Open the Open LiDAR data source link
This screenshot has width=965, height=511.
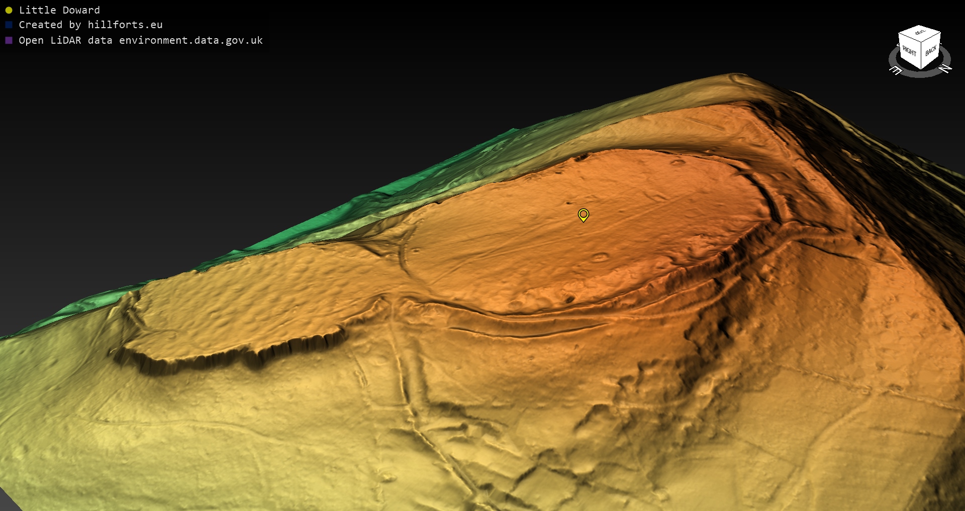point(141,40)
